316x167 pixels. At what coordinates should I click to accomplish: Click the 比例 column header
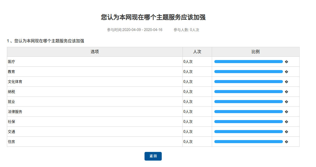[x=255, y=52]
